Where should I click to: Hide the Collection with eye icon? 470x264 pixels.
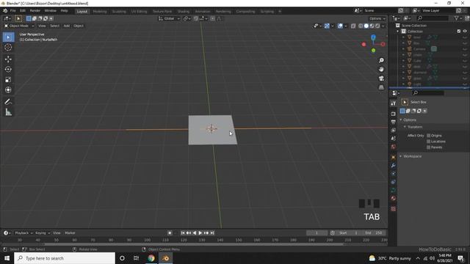pos(465,31)
